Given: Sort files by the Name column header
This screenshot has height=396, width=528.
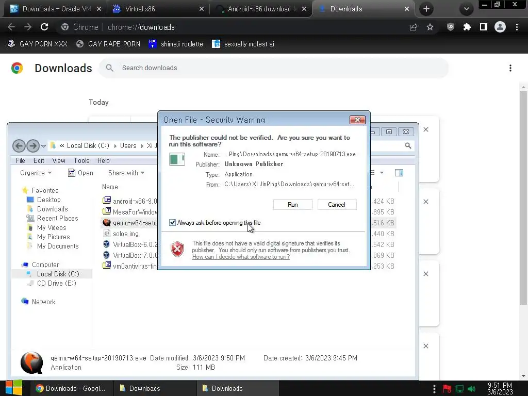Looking at the screenshot, I should click(110, 187).
